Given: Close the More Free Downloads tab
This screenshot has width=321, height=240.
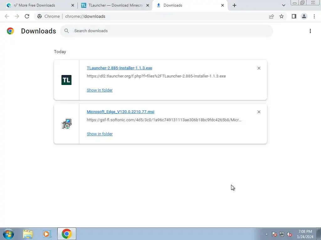Looking at the screenshot, I should coord(72,5).
